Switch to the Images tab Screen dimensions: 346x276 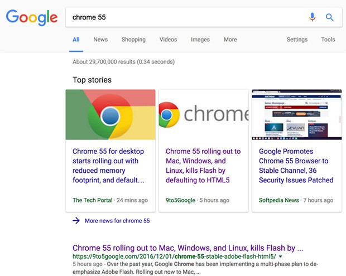[x=200, y=40]
